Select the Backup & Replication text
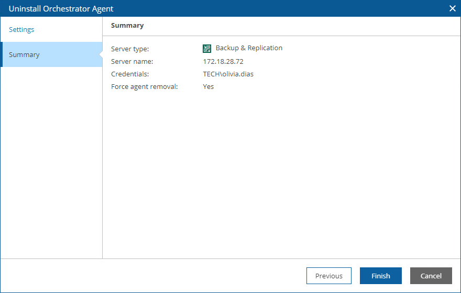This screenshot has height=293, width=461. (x=249, y=48)
